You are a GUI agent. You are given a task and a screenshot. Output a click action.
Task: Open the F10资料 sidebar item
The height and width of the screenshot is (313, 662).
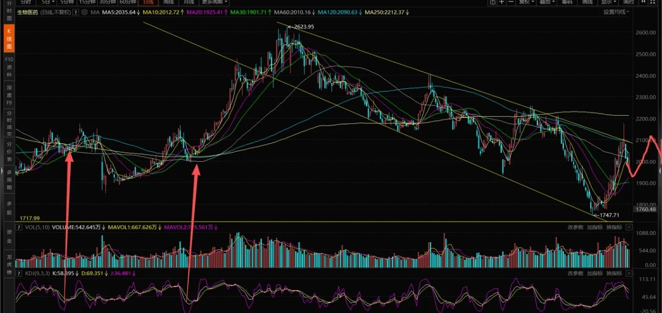[9, 66]
